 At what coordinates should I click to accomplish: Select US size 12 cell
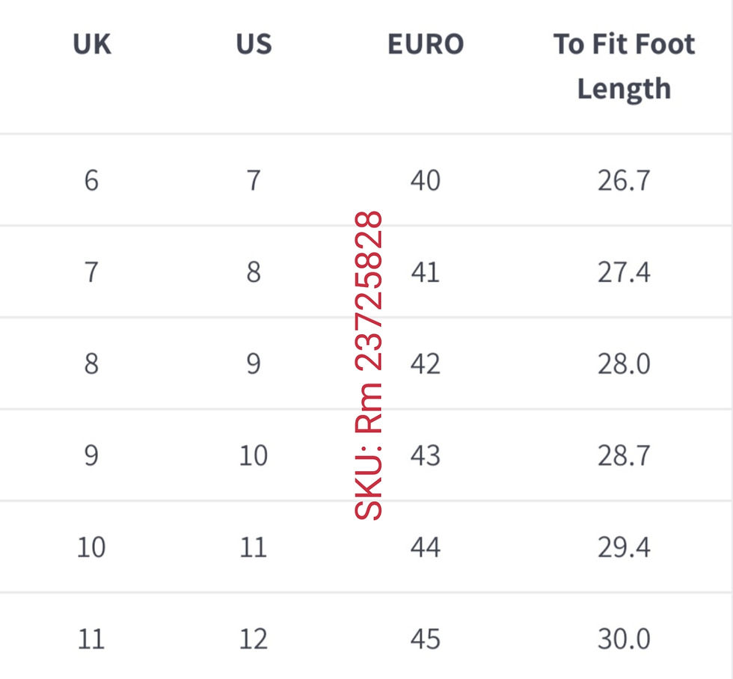coord(253,639)
